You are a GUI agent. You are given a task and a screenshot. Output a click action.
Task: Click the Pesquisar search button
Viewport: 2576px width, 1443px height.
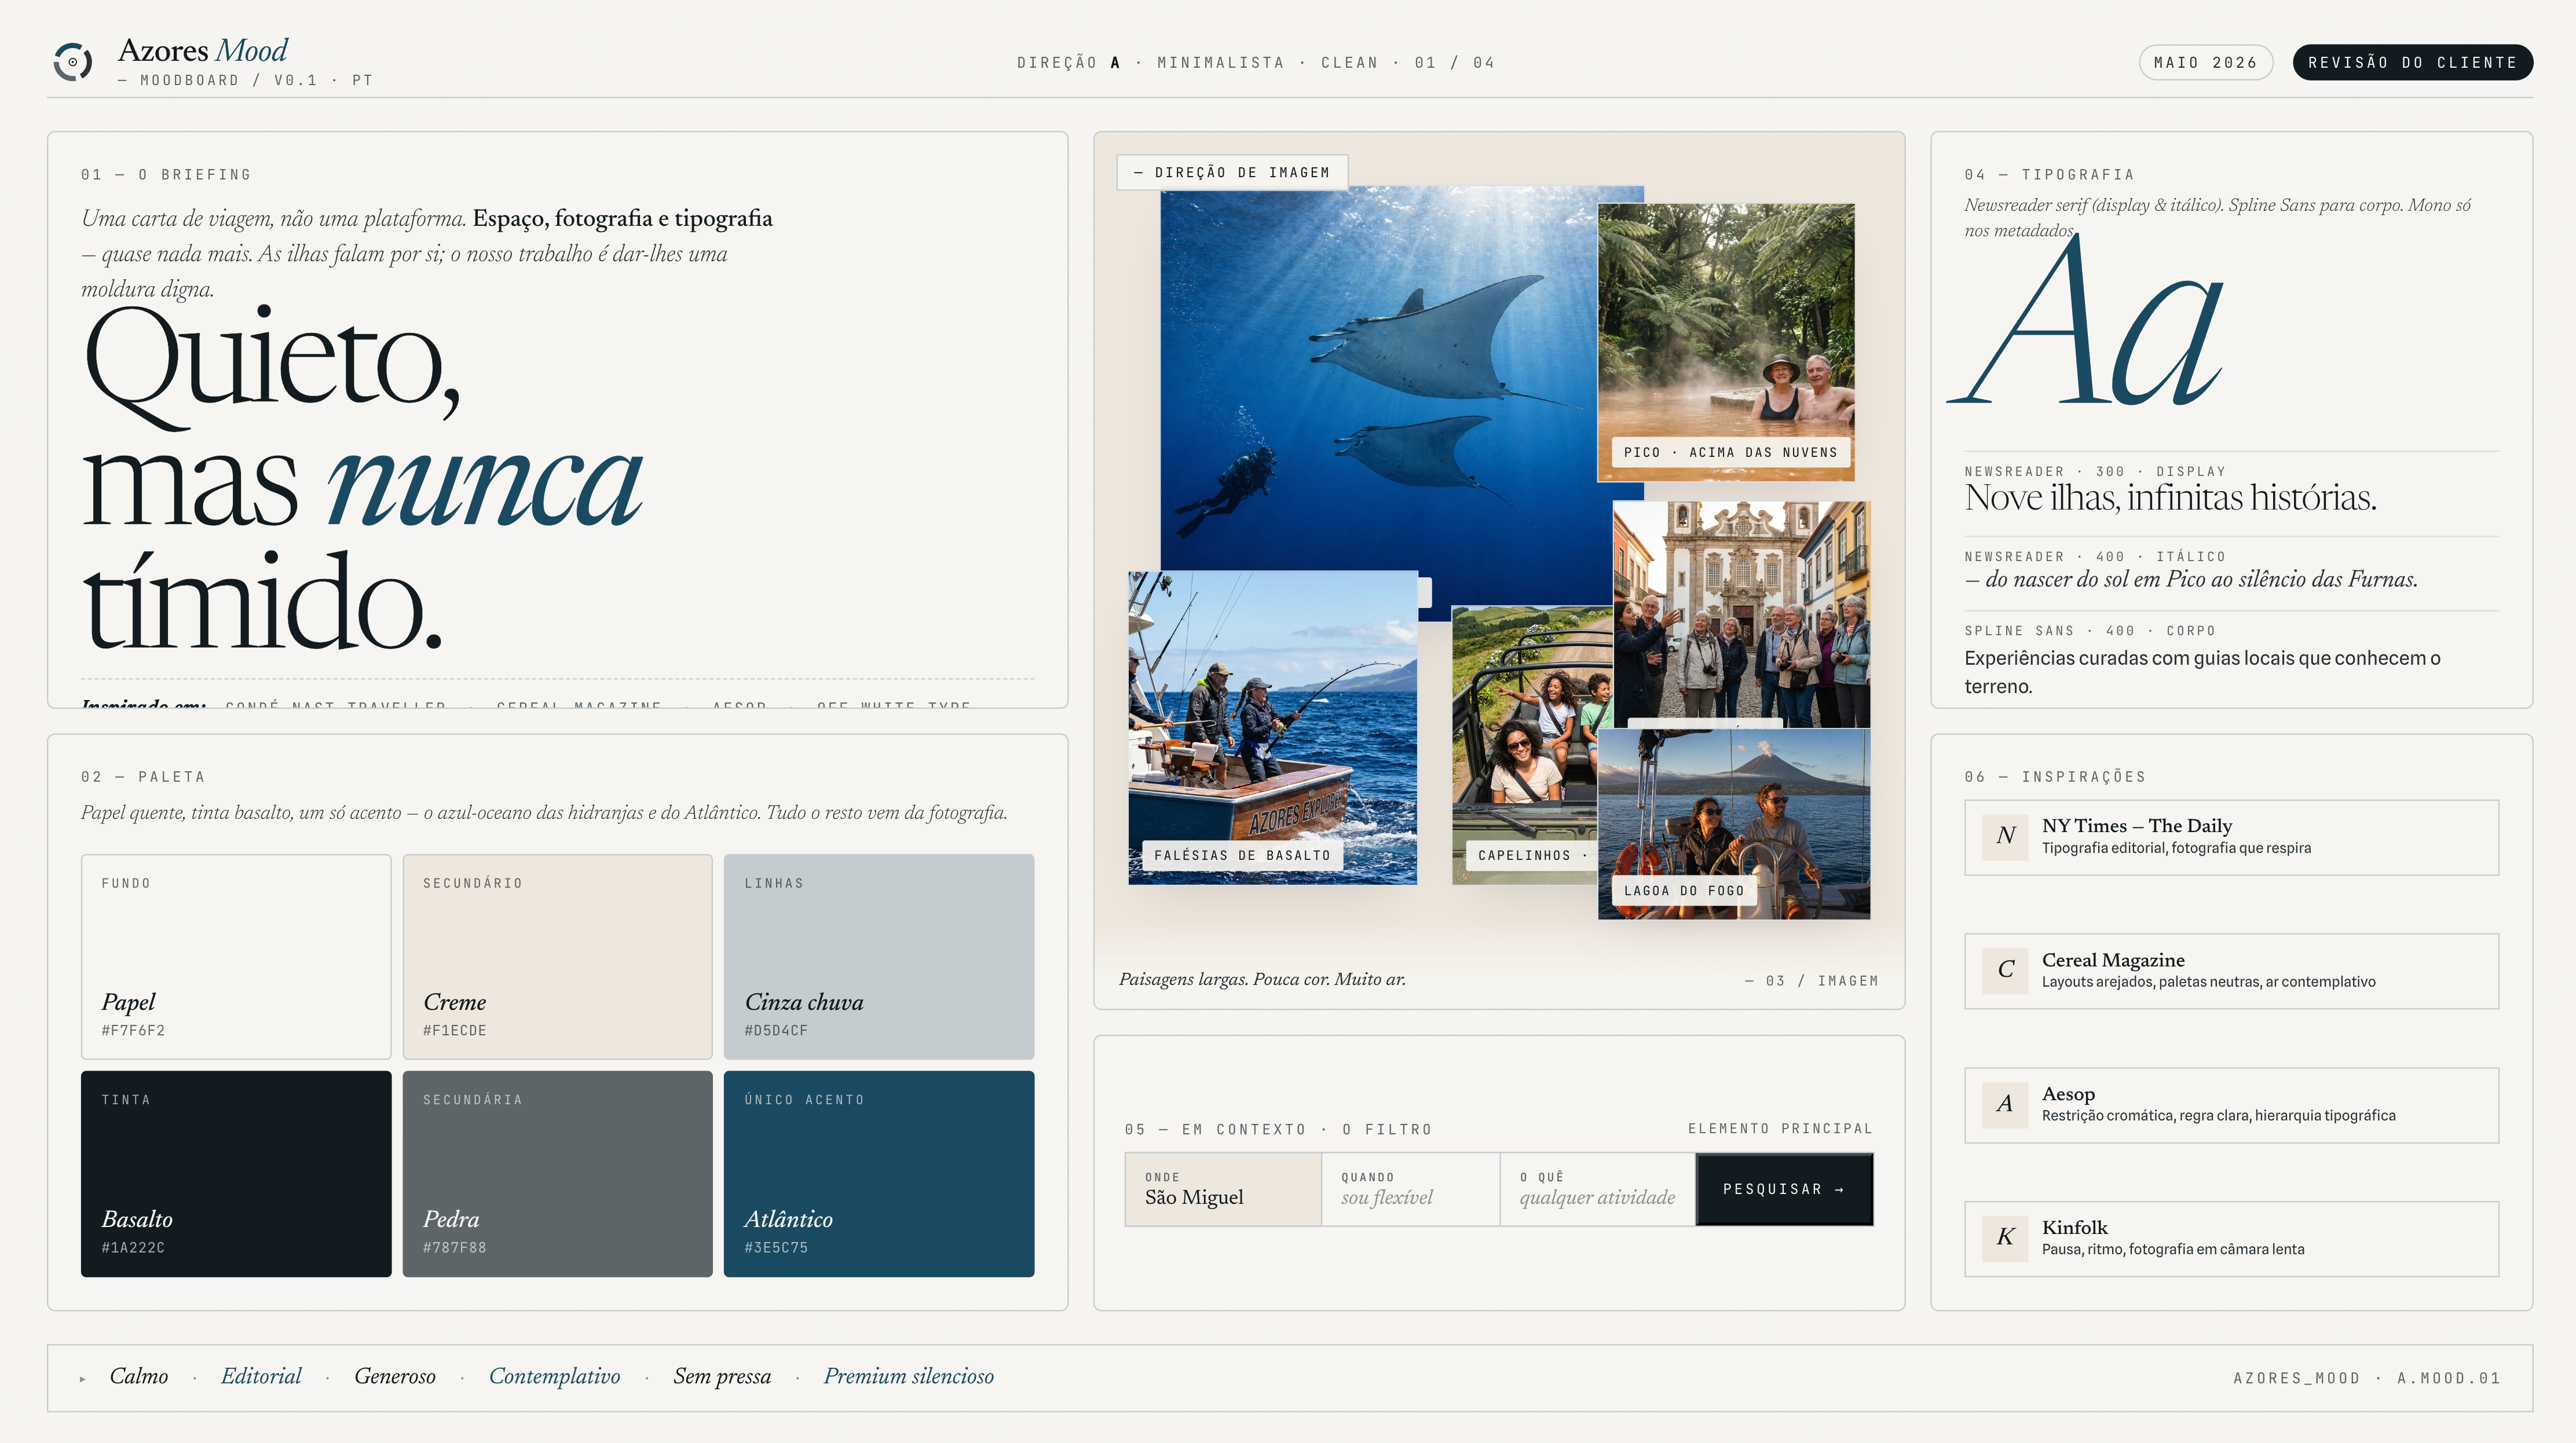pos(1784,1189)
